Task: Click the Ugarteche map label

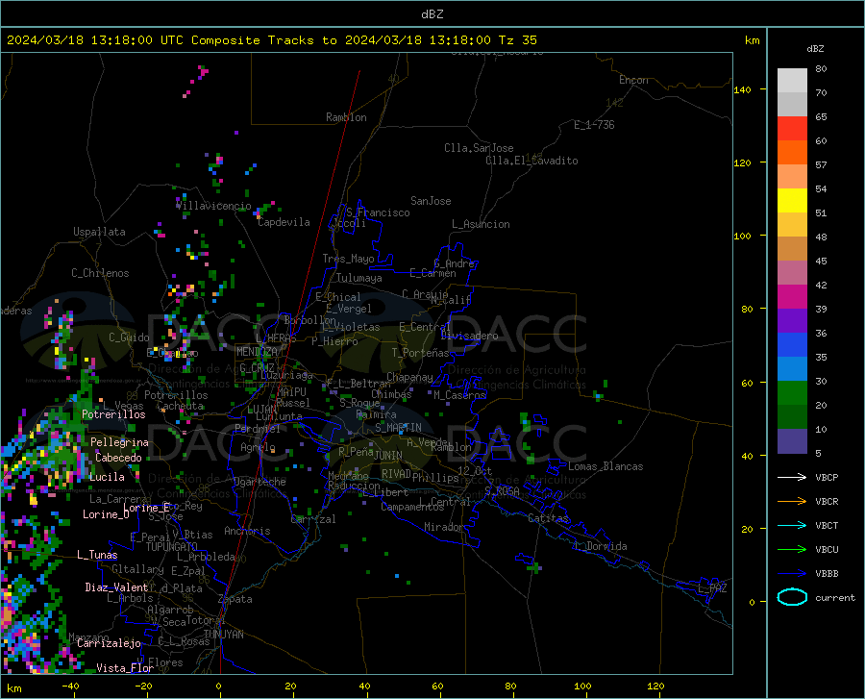Action: coord(259,482)
